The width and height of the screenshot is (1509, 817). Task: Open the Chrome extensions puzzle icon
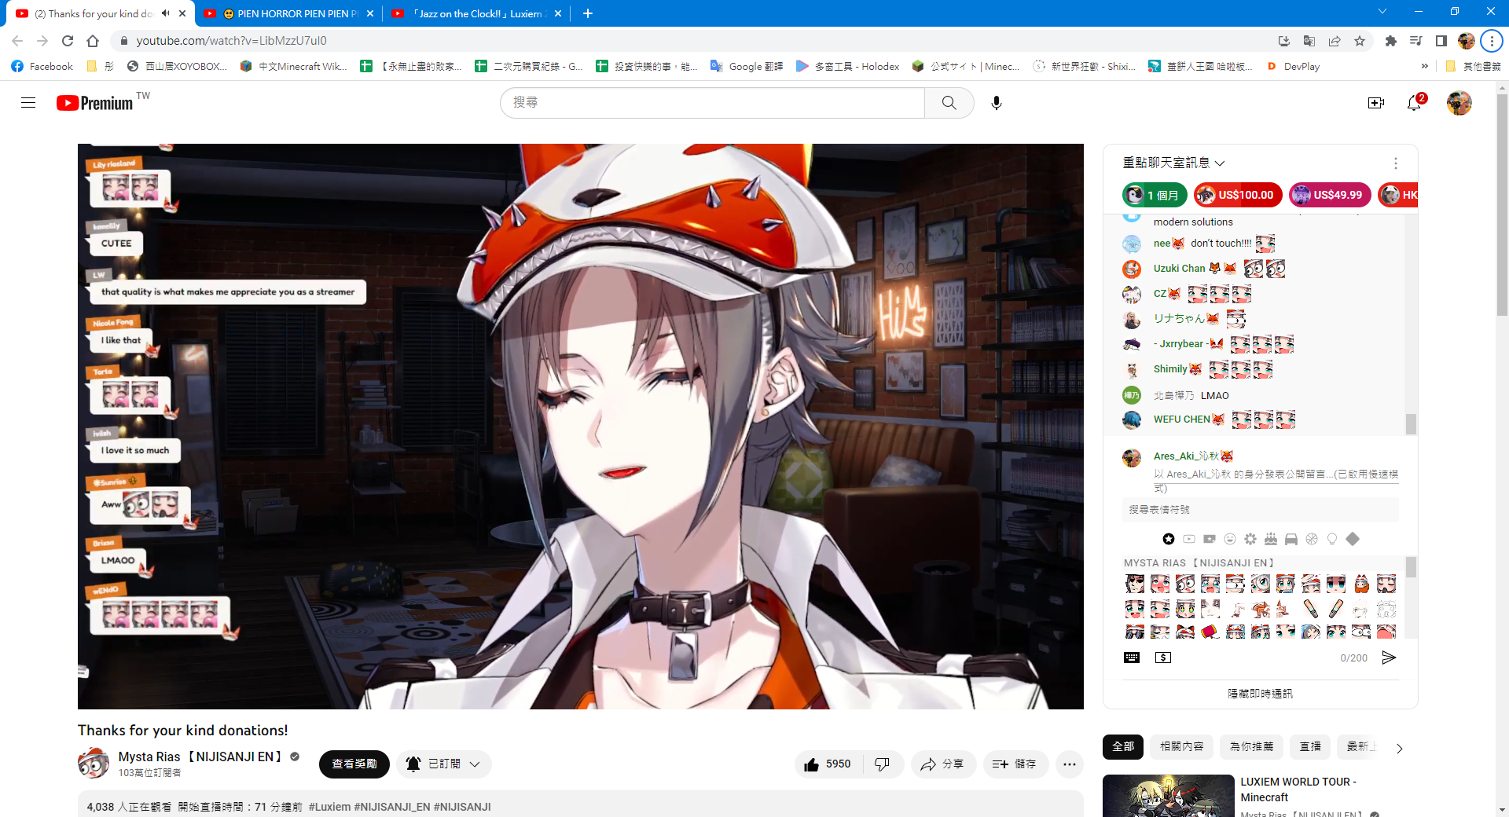point(1390,41)
